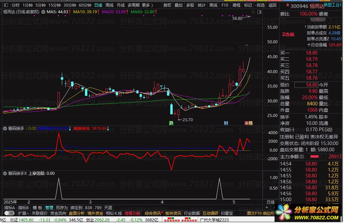Open the 统计 tool
This screenshot has width=344, height=223.
pyautogui.click(x=202, y=5)
